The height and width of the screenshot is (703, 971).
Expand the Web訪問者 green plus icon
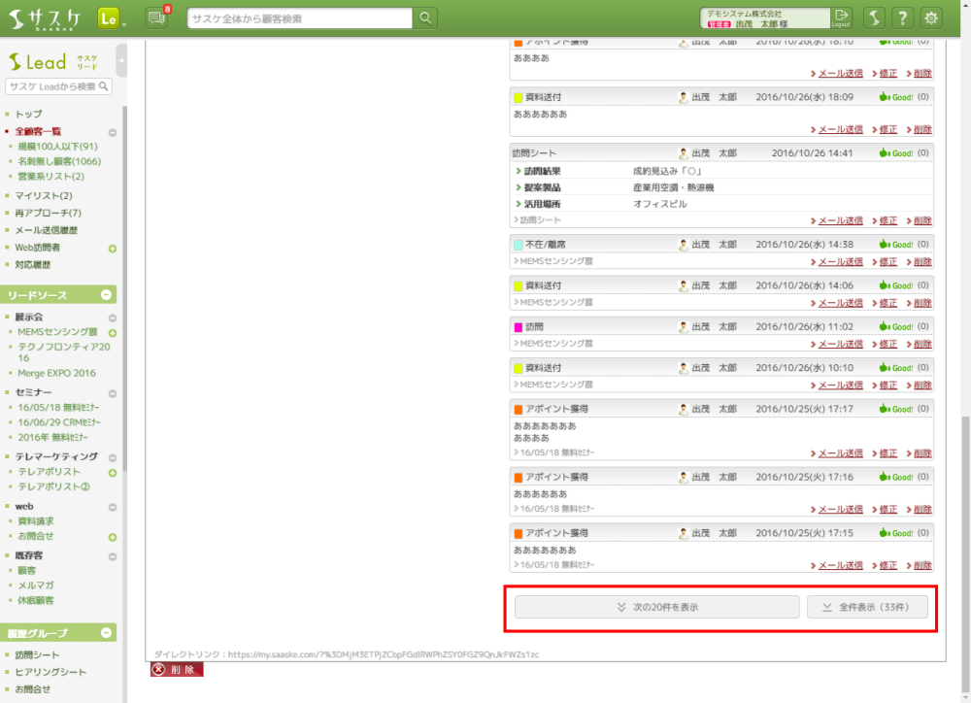pyautogui.click(x=113, y=249)
